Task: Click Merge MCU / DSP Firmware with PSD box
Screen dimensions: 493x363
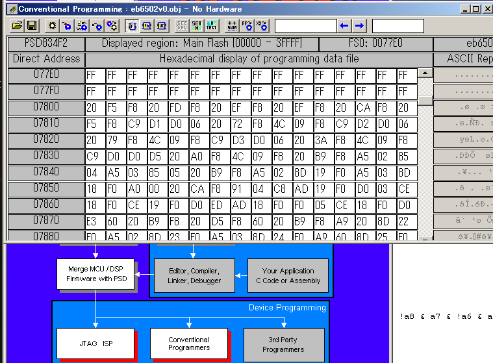Action: coord(95,274)
